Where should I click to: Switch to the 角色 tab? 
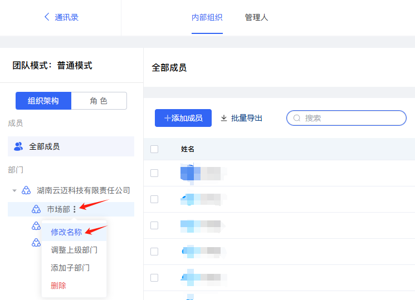pyautogui.click(x=99, y=101)
